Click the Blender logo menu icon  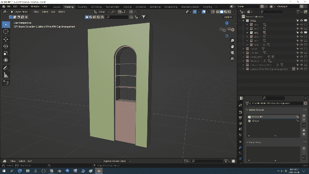click(x=3, y=6)
